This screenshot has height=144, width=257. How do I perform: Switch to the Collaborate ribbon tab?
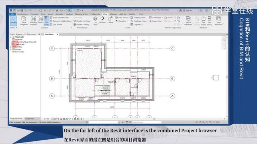point(96,14)
